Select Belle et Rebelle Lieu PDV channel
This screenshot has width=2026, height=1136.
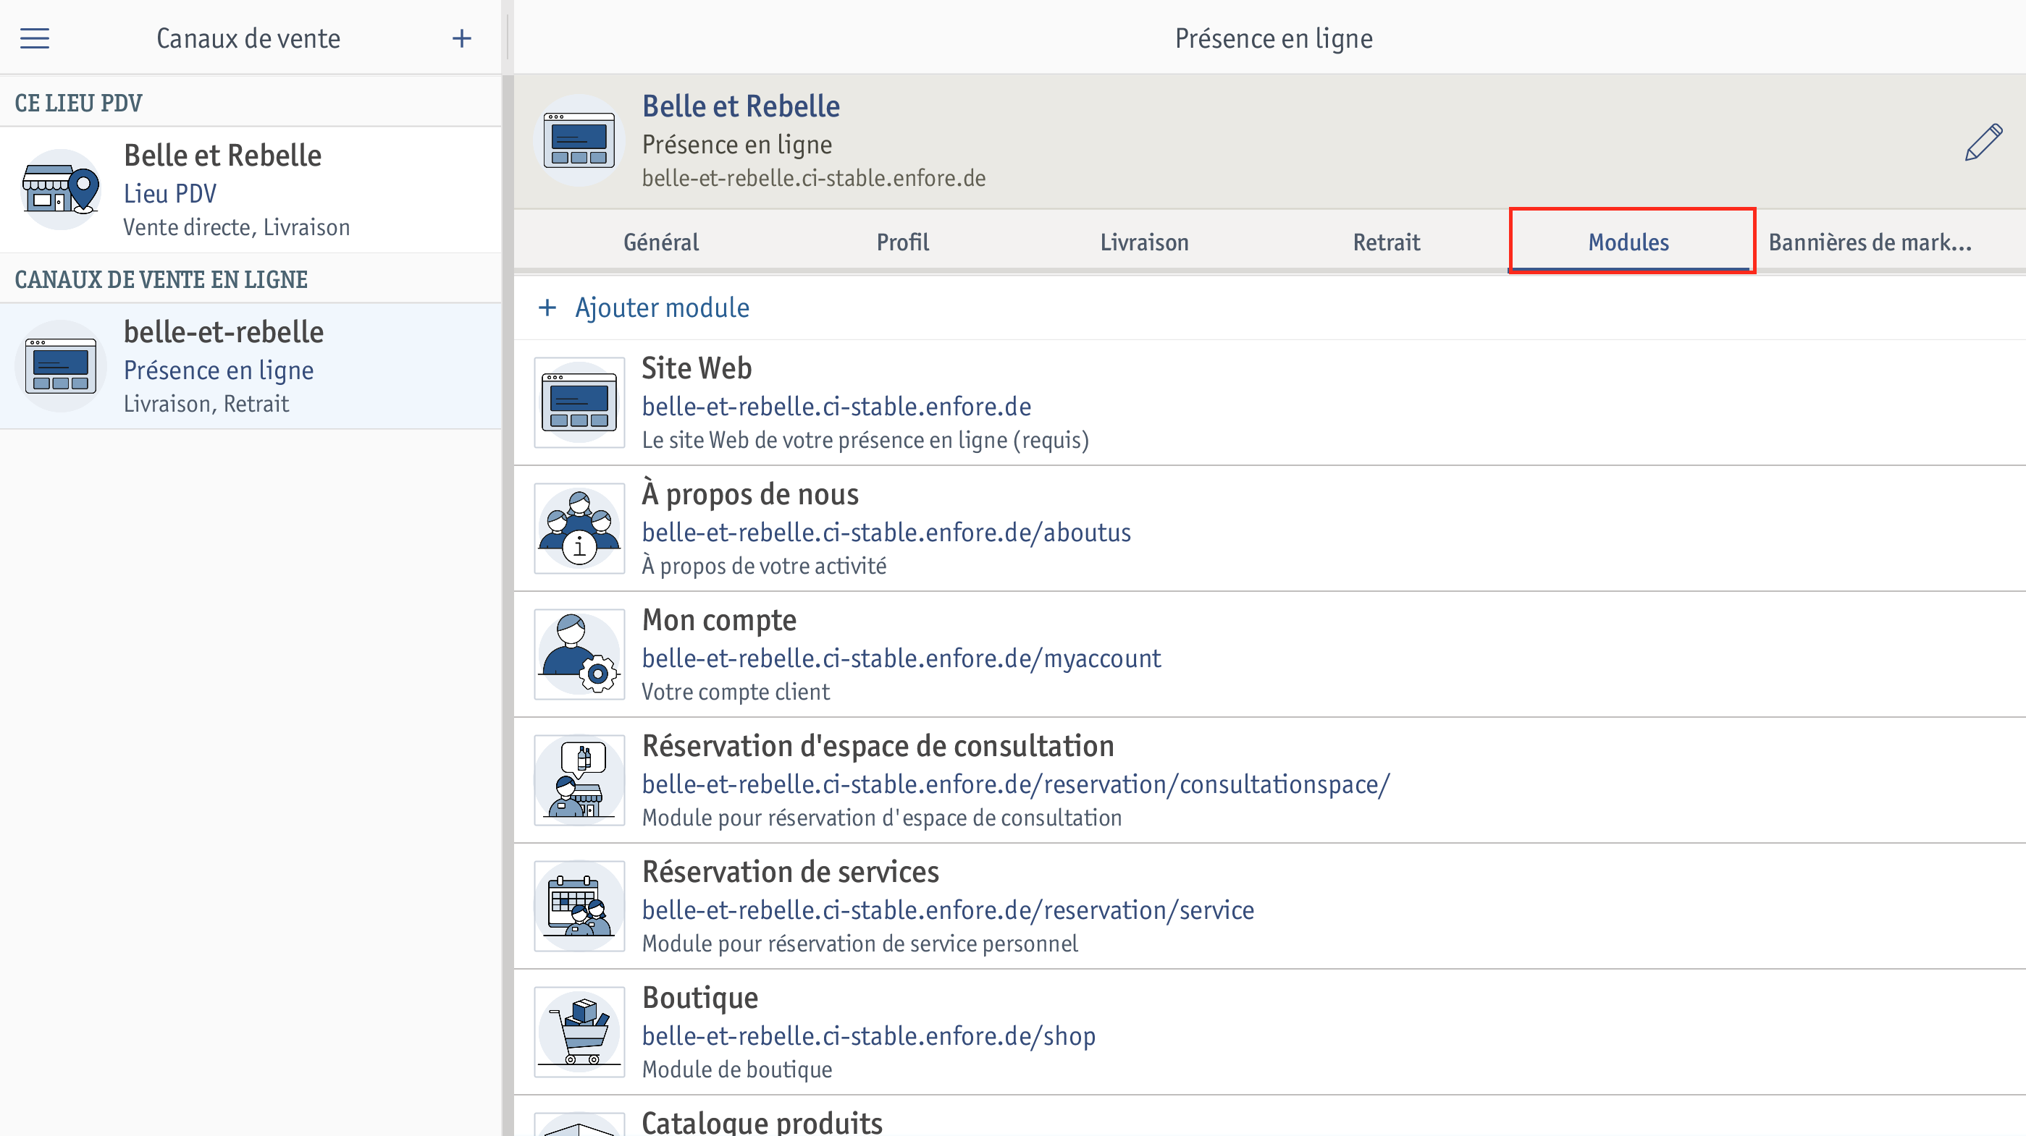[x=250, y=190]
